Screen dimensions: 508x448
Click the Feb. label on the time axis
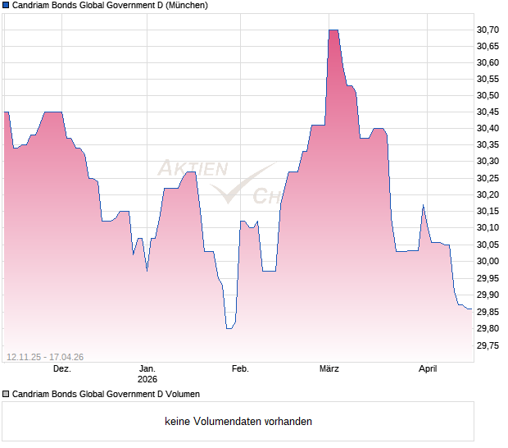(x=239, y=369)
